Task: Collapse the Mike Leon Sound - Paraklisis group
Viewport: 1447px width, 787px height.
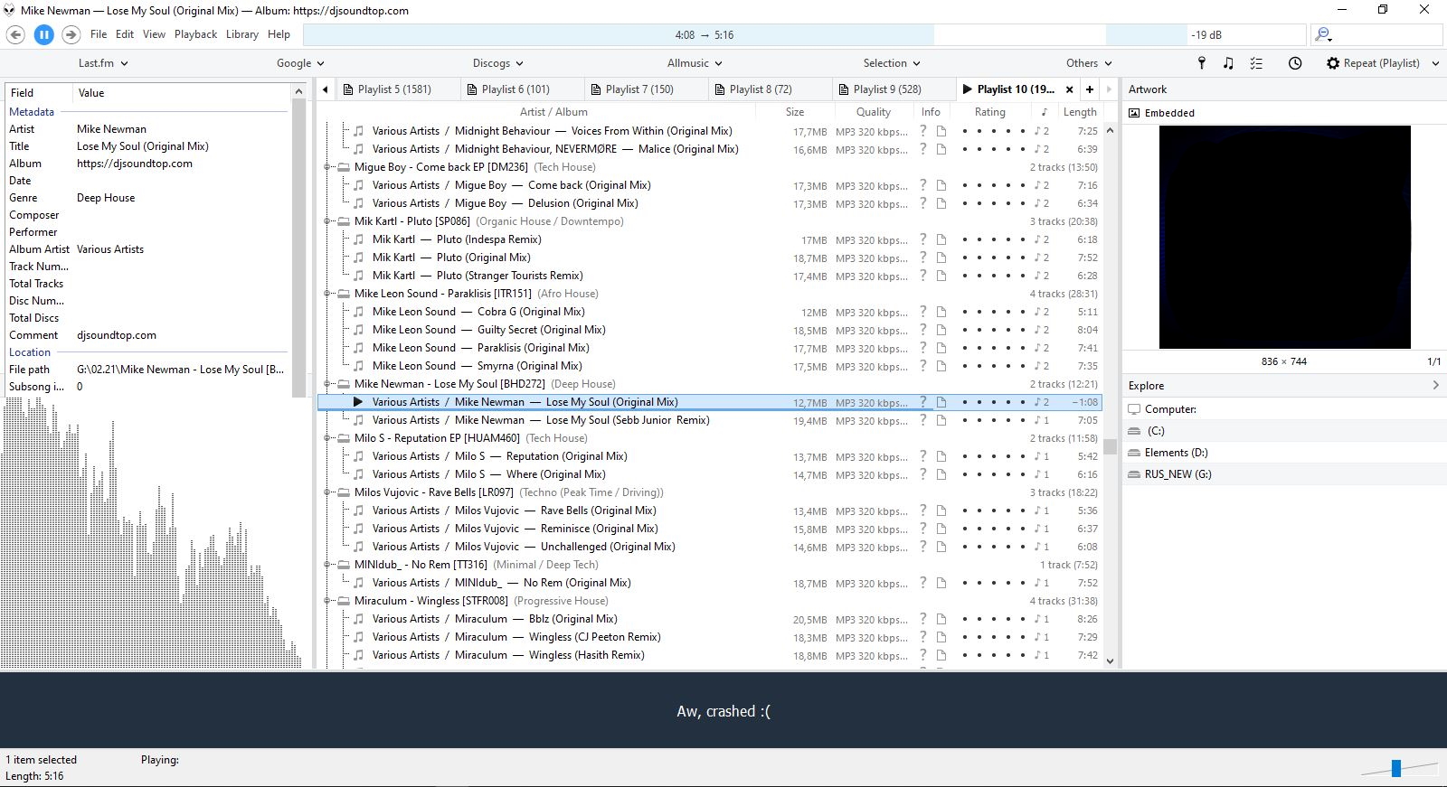Action: 328,294
